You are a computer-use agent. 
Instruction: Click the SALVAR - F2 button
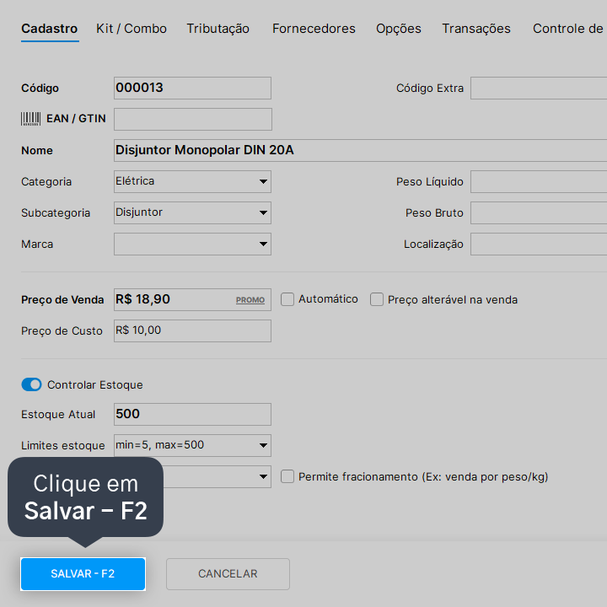click(x=83, y=574)
